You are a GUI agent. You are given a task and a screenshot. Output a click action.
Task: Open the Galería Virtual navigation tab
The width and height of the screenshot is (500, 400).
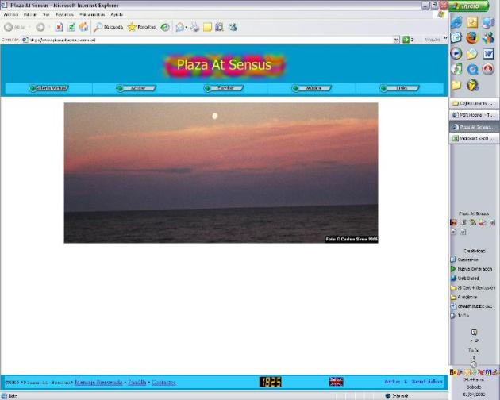[48, 88]
